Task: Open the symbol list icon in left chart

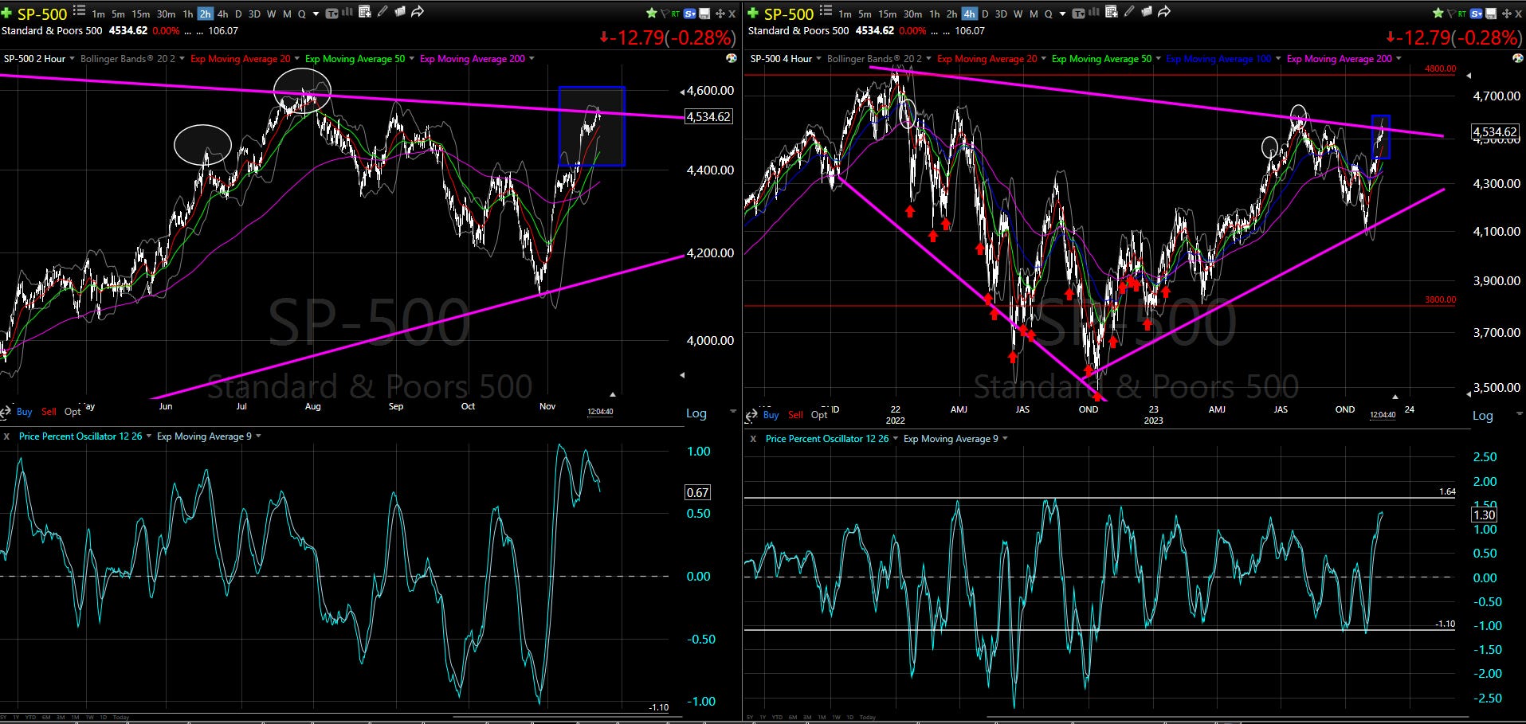Action: pyautogui.click(x=79, y=10)
